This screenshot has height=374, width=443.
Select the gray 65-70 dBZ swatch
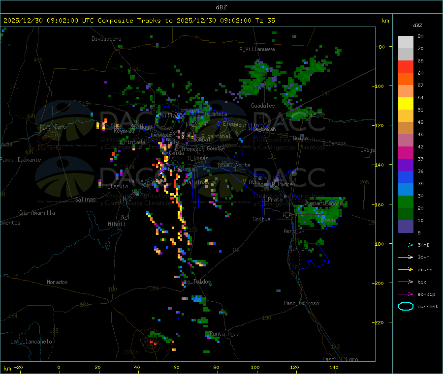click(406, 55)
